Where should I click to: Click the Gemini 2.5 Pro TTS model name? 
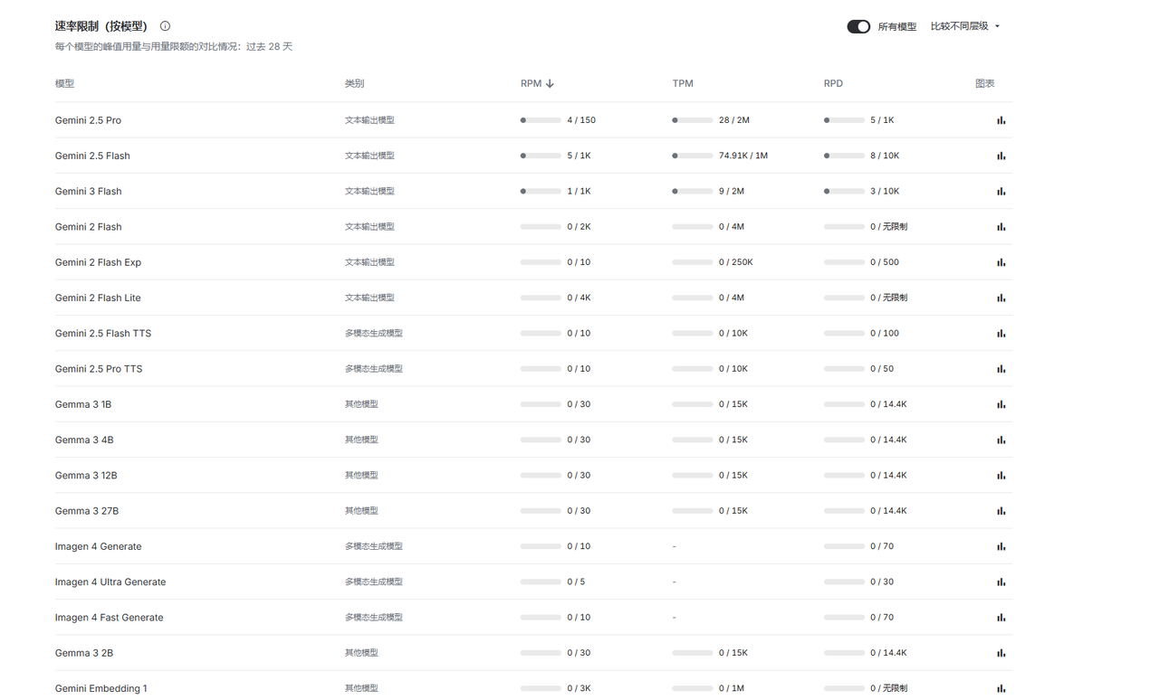(99, 369)
